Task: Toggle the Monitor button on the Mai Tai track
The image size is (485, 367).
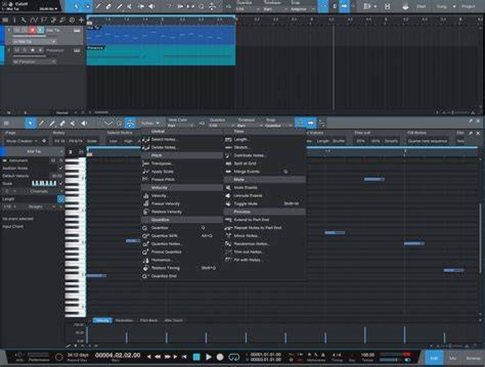Action: (40, 30)
